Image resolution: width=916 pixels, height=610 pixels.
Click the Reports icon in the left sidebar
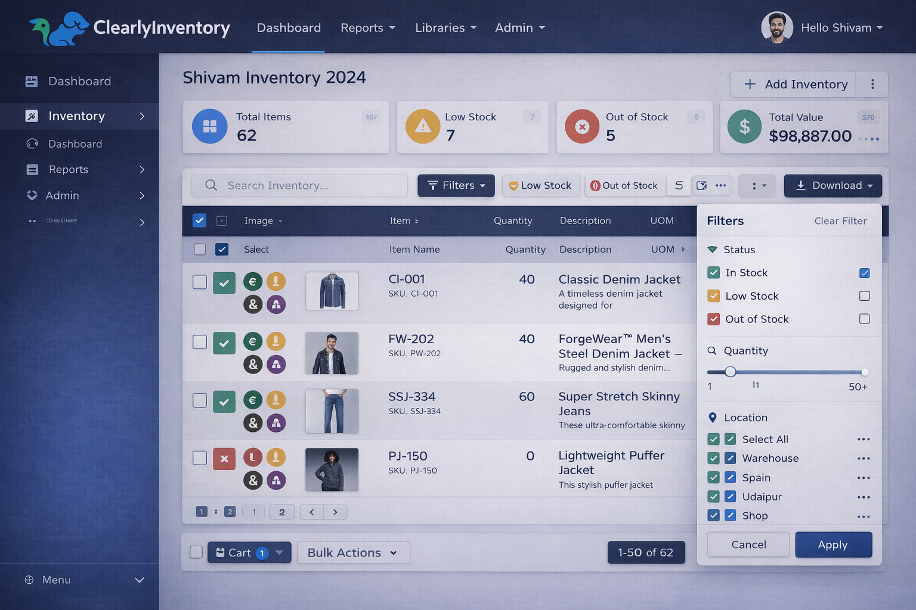(x=32, y=169)
